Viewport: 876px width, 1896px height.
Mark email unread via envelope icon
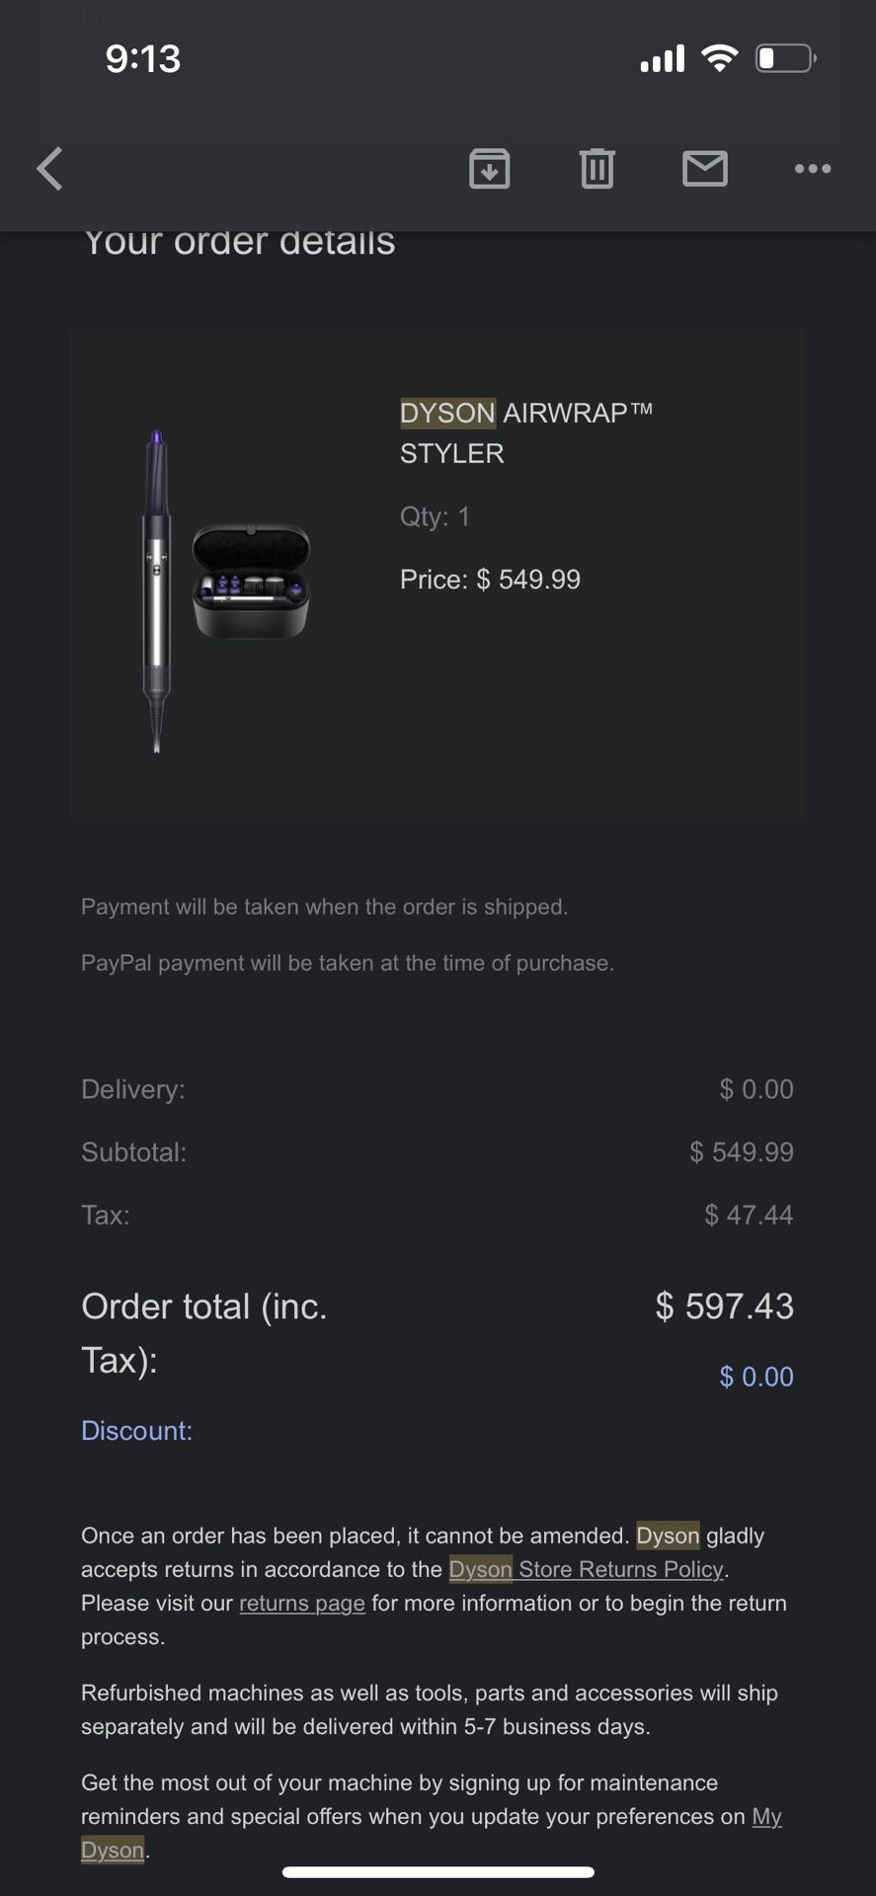tap(705, 168)
